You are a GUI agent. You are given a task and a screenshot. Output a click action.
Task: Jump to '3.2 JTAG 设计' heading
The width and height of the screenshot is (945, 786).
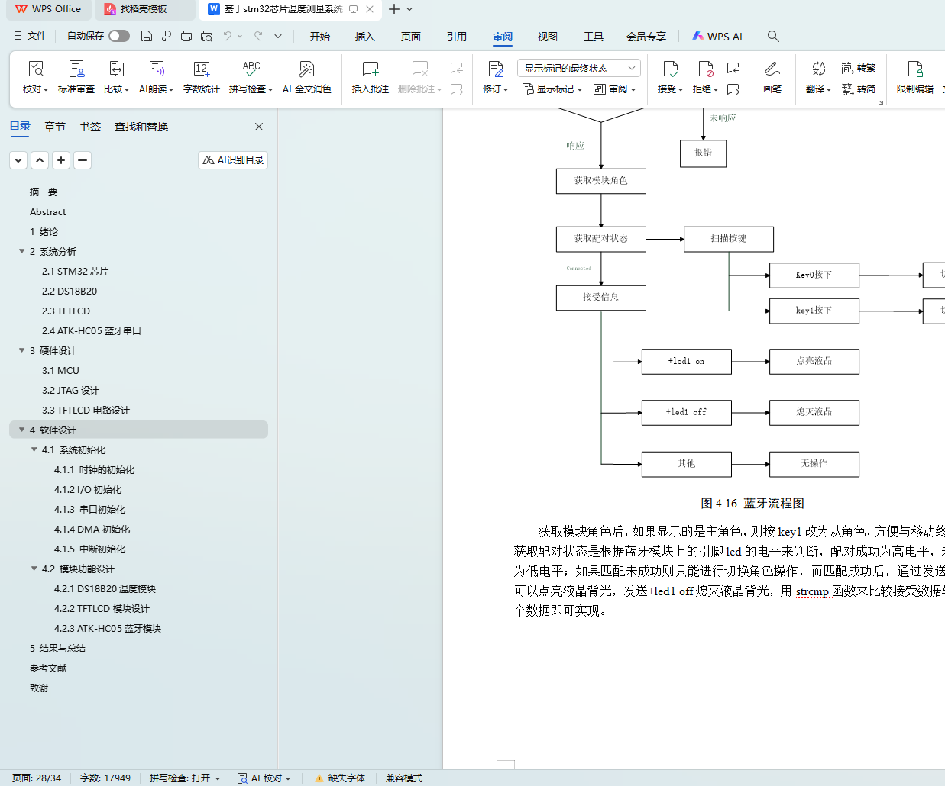pos(70,391)
